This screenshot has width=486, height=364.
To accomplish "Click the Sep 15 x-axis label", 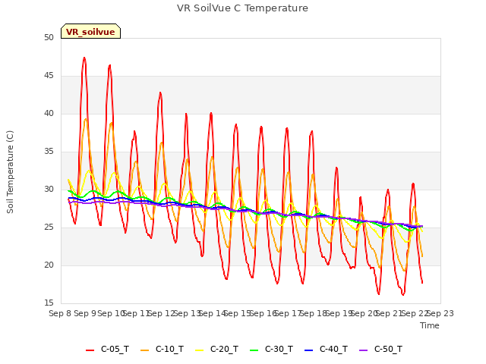I will pyautogui.click(x=237, y=313).
